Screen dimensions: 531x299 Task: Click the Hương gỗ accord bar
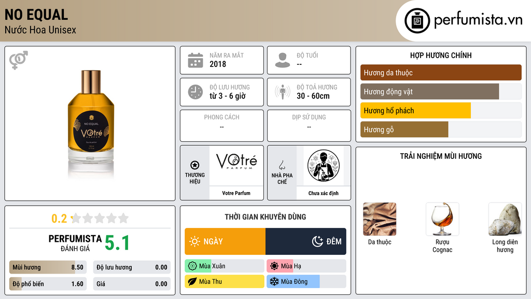pos(441,129)
